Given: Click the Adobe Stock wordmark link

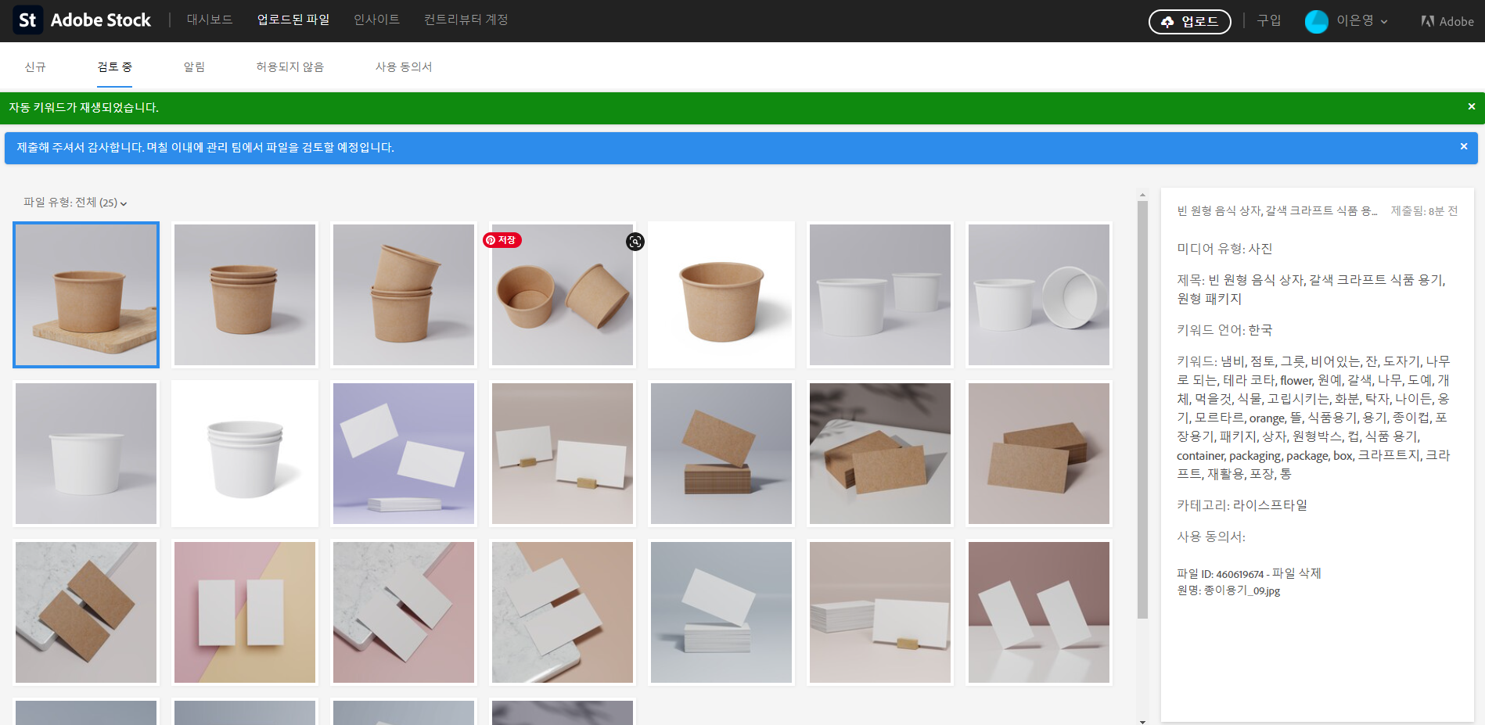Looking at the screenshot, I should (x=101, y=20).
